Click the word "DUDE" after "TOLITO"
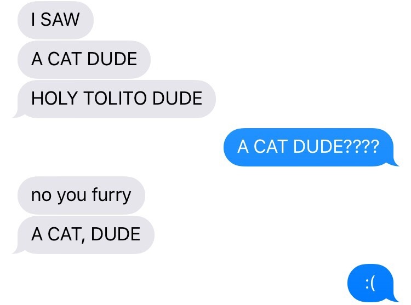 (178, 99)
